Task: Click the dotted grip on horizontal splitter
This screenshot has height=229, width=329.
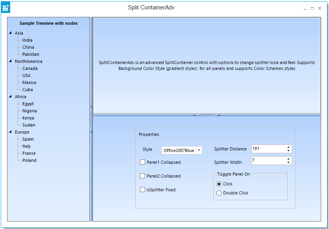Action: (207, 115)
